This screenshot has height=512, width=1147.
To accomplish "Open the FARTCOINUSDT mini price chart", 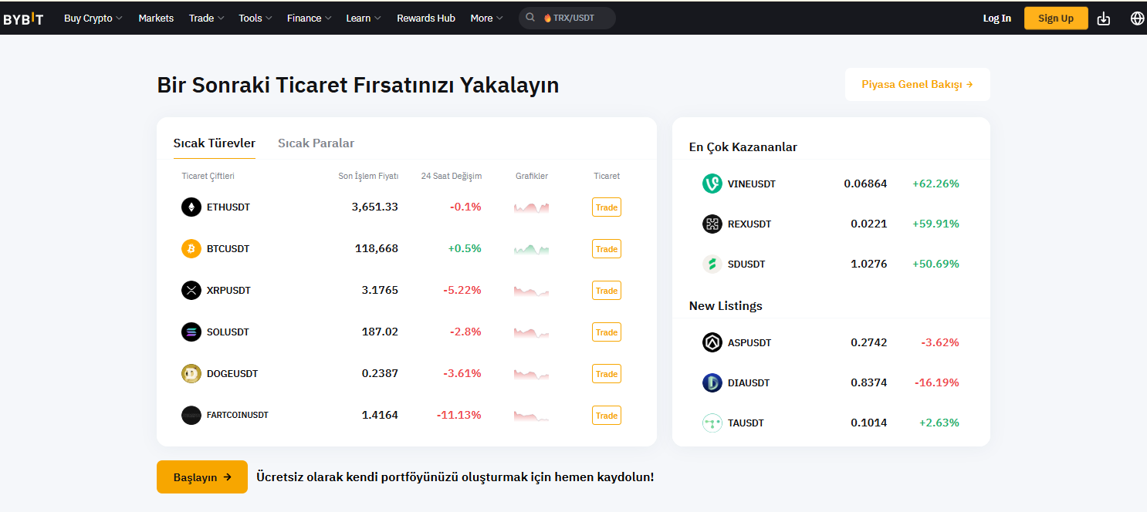I will pyautogui.click(x=532, y=415).
